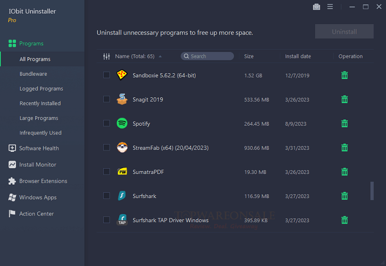Click the vertical scrollbar thumb
Screen dimensions: 386x266
372,191
